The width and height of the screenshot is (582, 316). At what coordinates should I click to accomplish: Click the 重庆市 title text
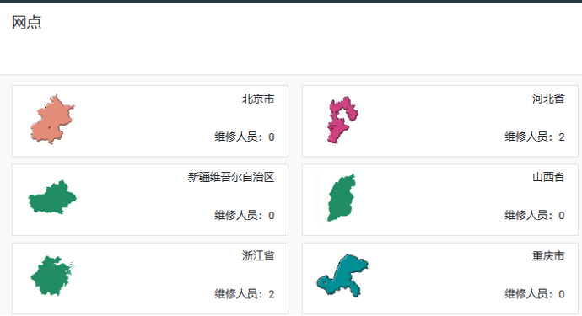click(x=548, y=256)
